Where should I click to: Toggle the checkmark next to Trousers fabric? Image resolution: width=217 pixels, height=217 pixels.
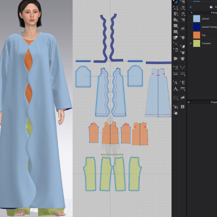coord(191,43)
